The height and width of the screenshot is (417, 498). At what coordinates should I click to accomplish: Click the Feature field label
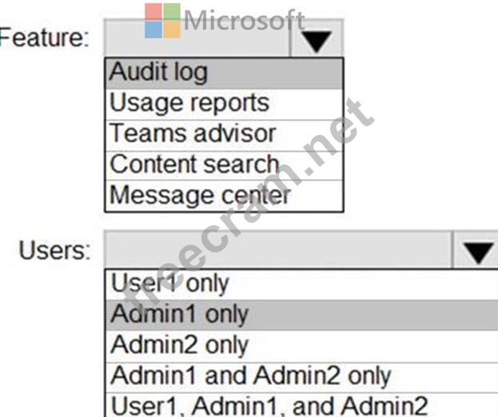44,38
